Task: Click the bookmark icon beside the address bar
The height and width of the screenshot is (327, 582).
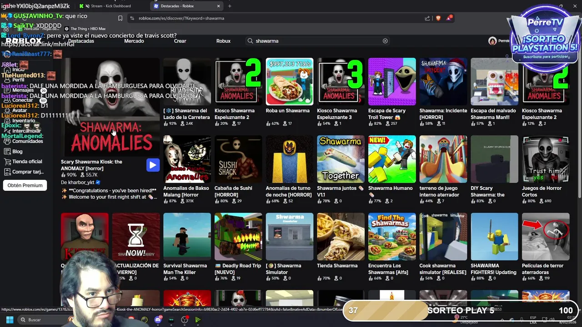Action: coord(120,18)
